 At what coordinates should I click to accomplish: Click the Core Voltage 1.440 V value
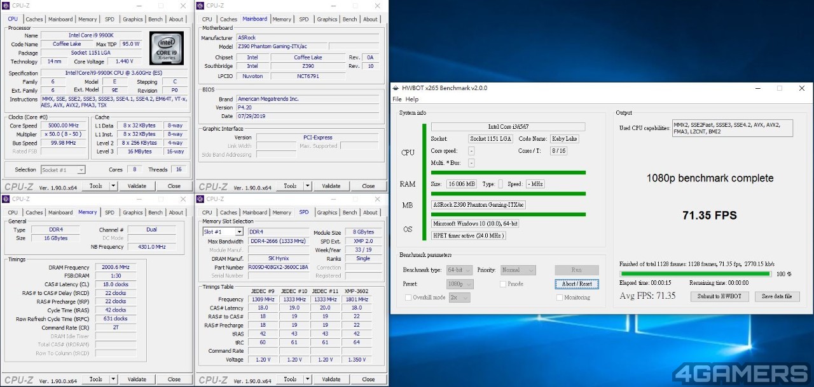pos(125,62)
